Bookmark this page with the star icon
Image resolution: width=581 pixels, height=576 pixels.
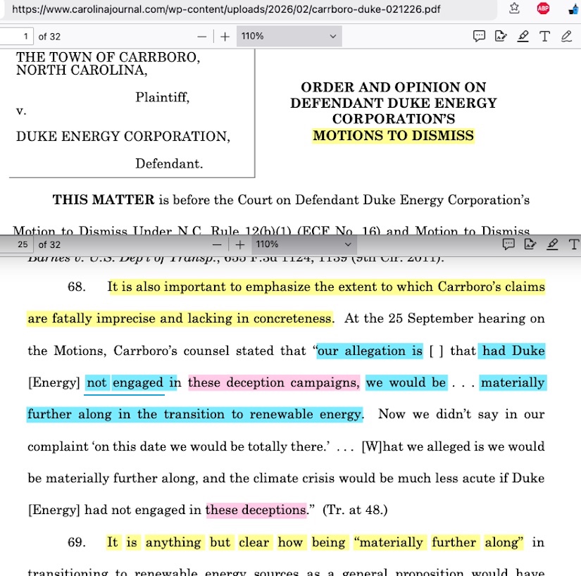(515, 9)
